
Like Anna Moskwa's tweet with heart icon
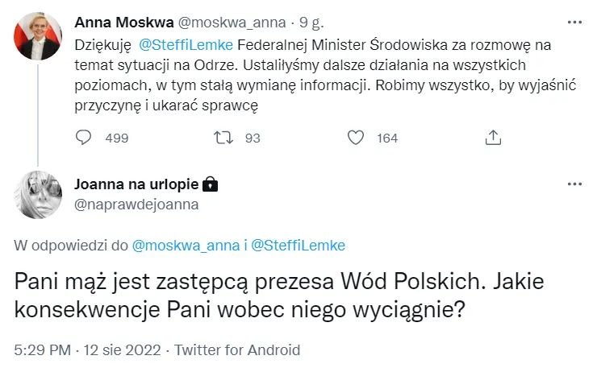[356, 138]
